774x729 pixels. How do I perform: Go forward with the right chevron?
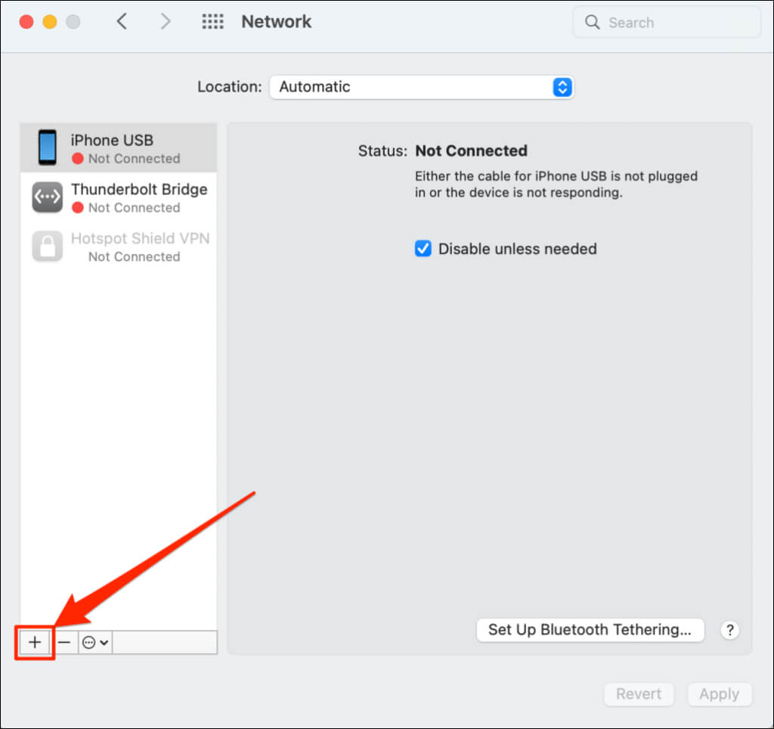tap(166, 21)
